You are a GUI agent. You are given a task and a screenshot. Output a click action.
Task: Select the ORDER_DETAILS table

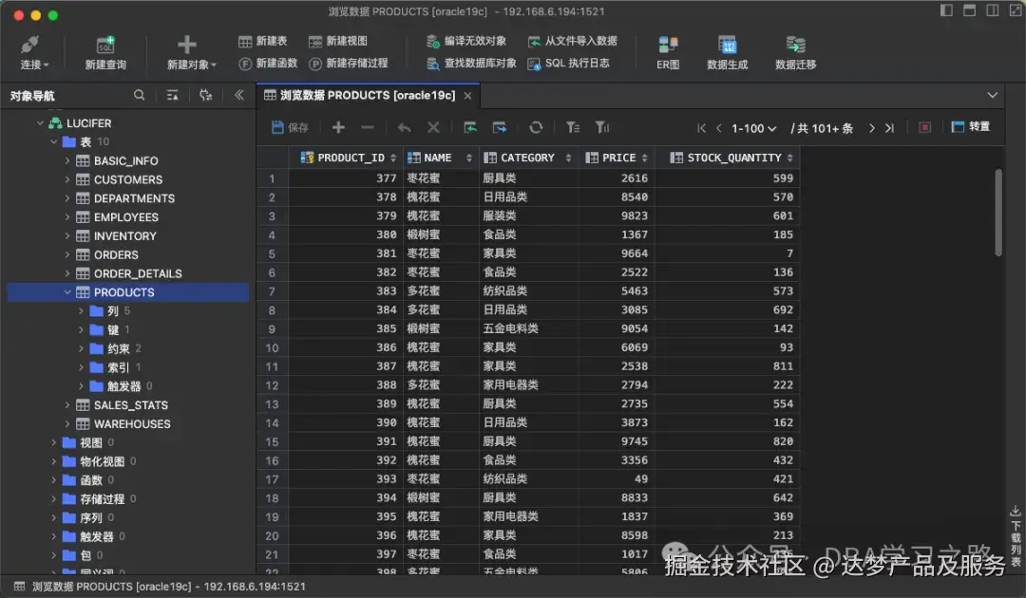138,273
